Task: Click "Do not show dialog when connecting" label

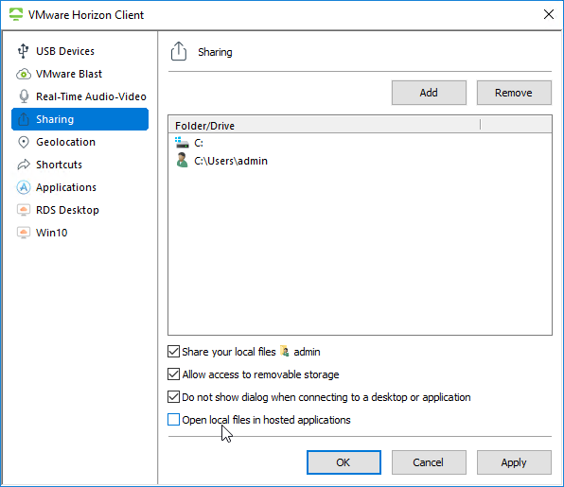Action: (326, 397)
